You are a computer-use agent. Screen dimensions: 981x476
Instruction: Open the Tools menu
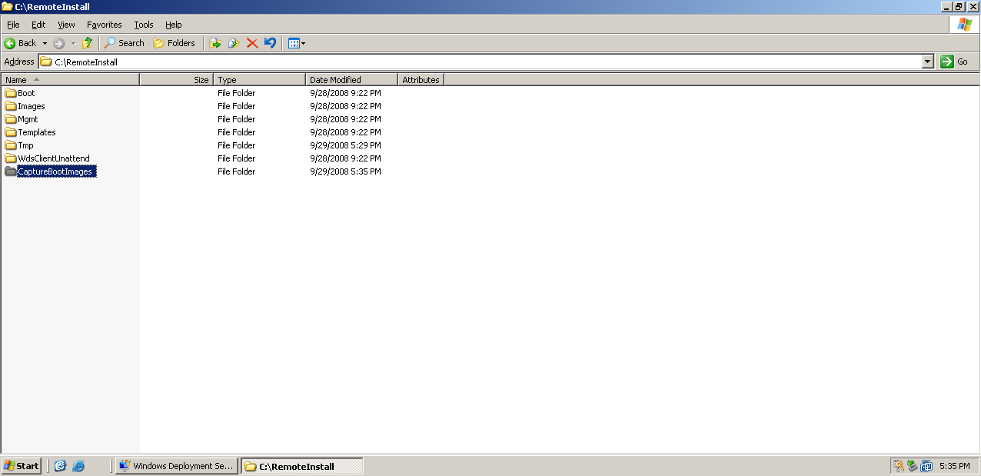pos(144,25)
